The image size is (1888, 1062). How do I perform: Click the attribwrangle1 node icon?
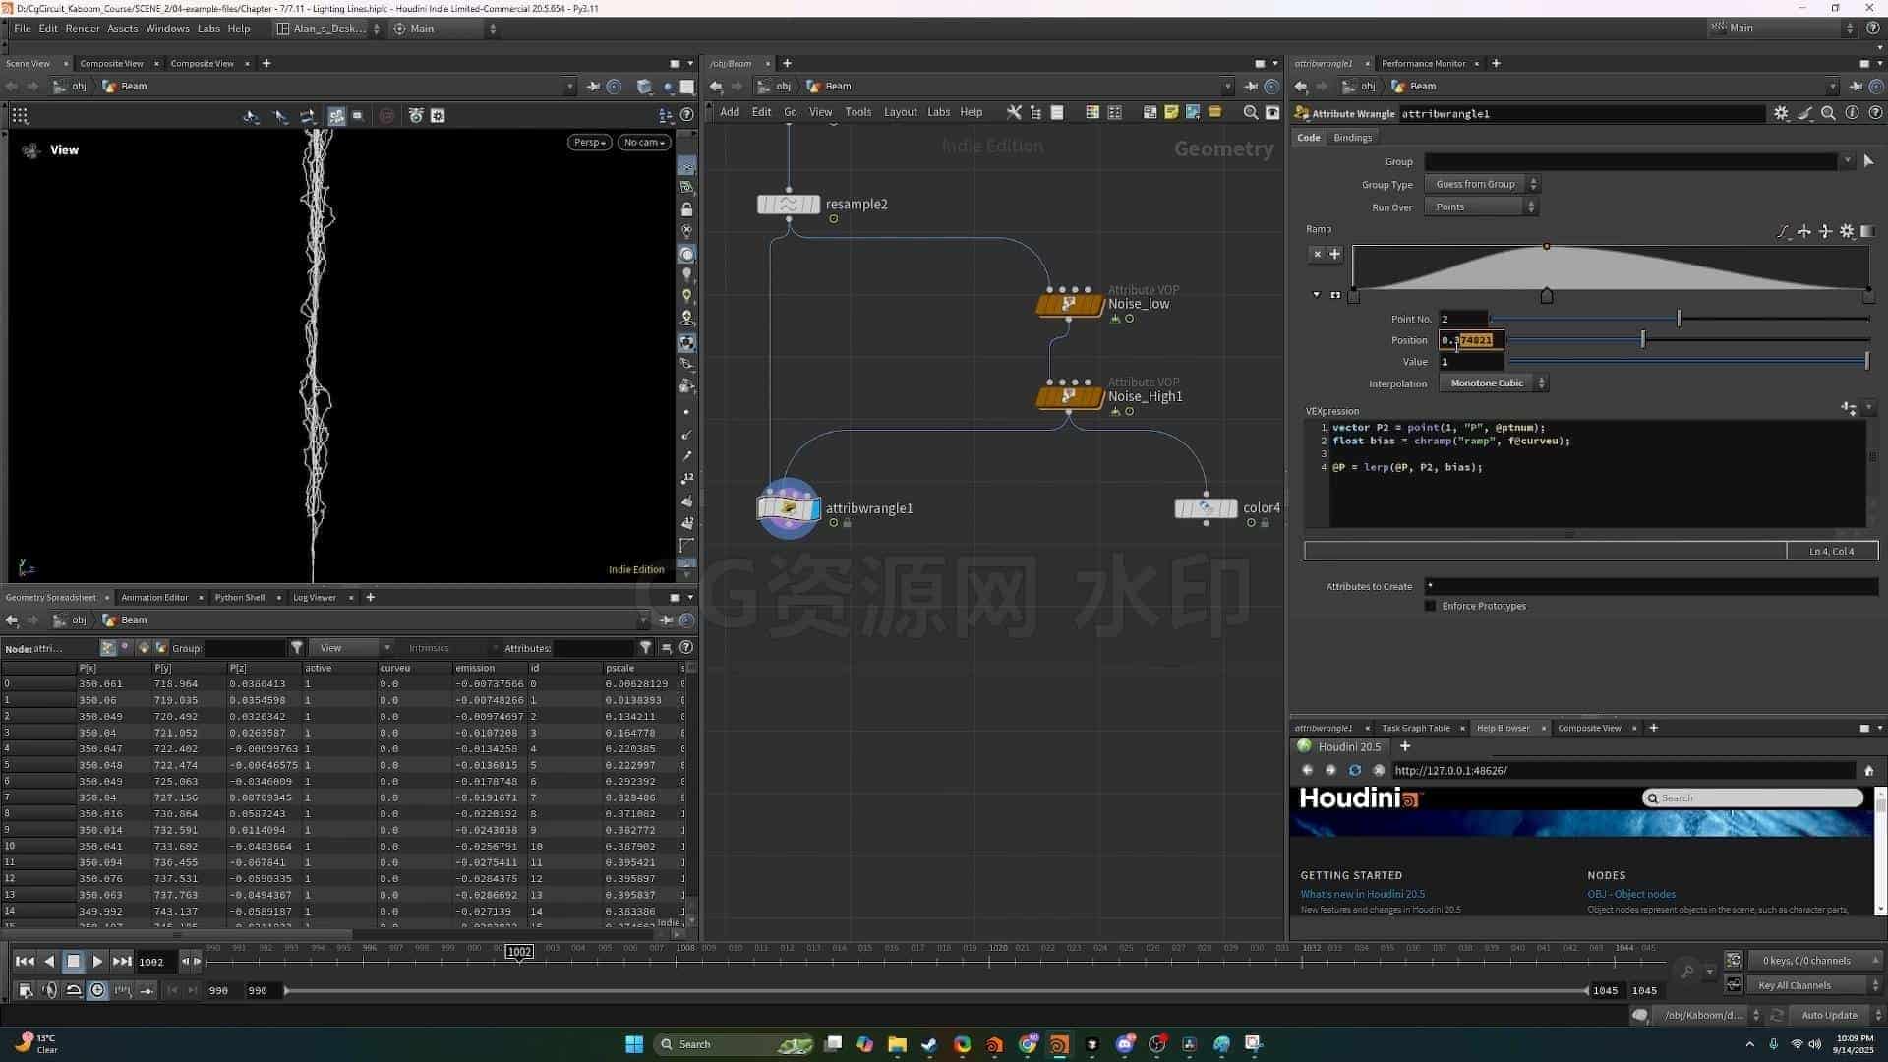click(788, 508)
